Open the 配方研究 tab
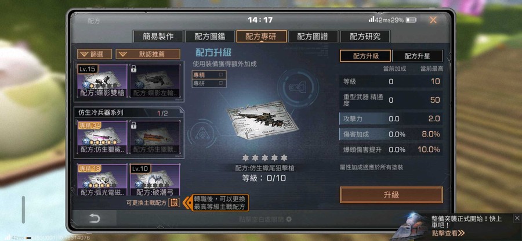This screenshot has height=241, width=522. click(365, 37)
